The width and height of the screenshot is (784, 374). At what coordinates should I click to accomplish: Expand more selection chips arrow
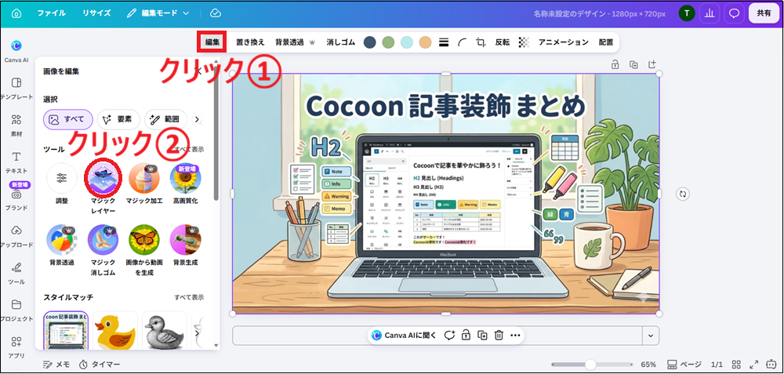[x=198, y=119]
